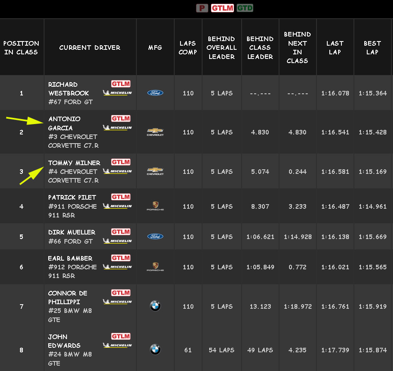Click the BMW roundel in John Edwards' row

(x=155, y=349)
